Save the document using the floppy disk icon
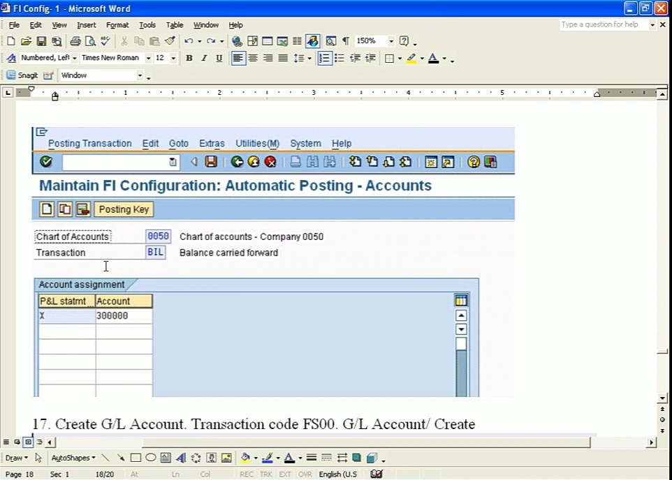This screenshot has height=480, width=672. (41, 41)
